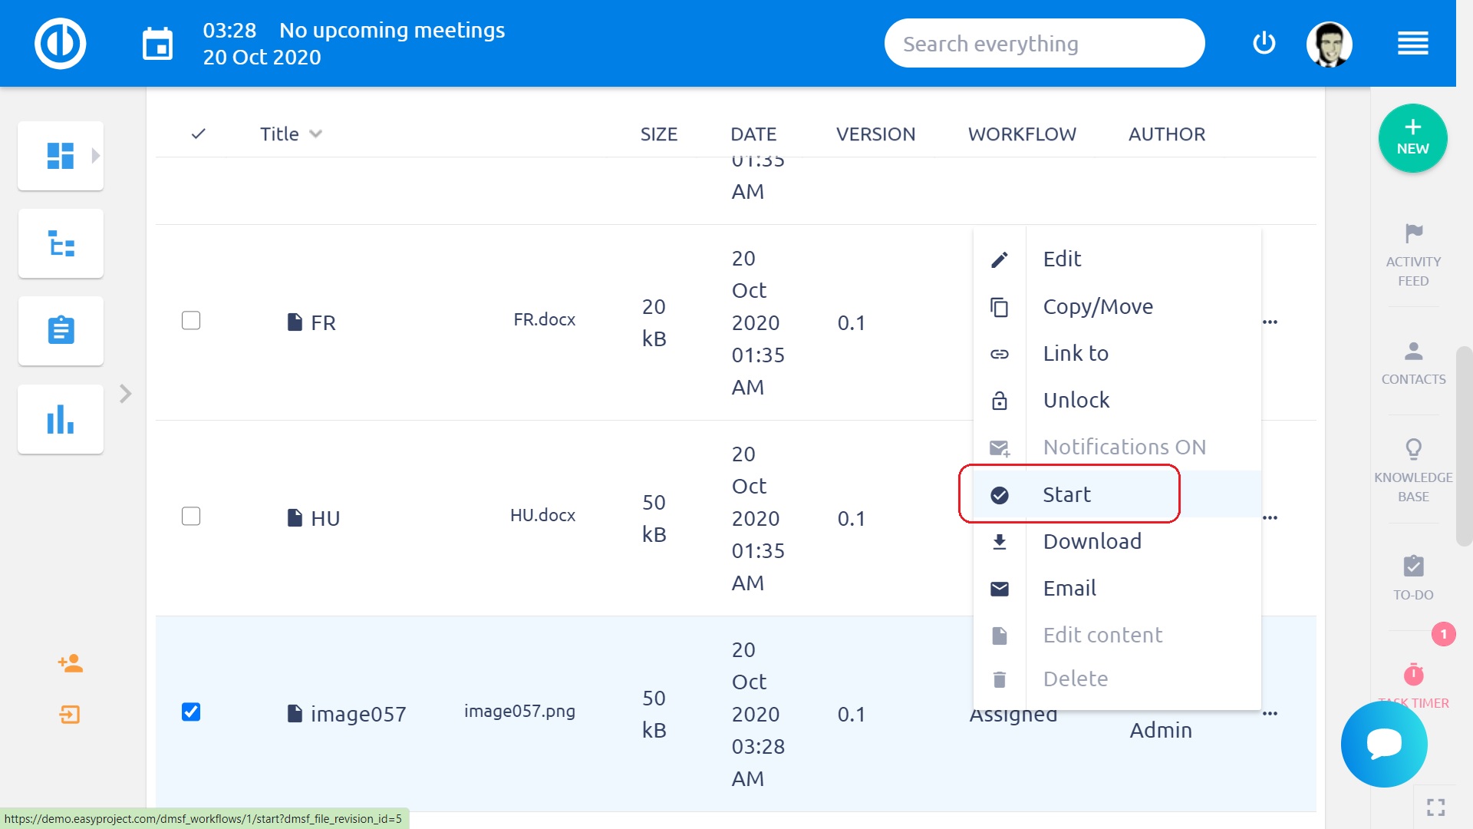This screenshot has height=829, width=1473.
Task: Open the project tree sidebar icon
Action: (x=61, y=244)
